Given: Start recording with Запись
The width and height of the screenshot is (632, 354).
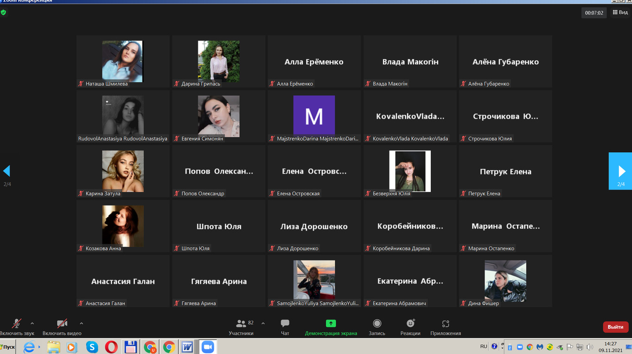Looking at the screenshot, I should pyautogui.click(x=377, y=327).
